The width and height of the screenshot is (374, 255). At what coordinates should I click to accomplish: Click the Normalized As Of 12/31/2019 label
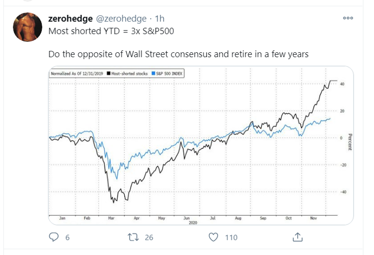click(78, 74)
